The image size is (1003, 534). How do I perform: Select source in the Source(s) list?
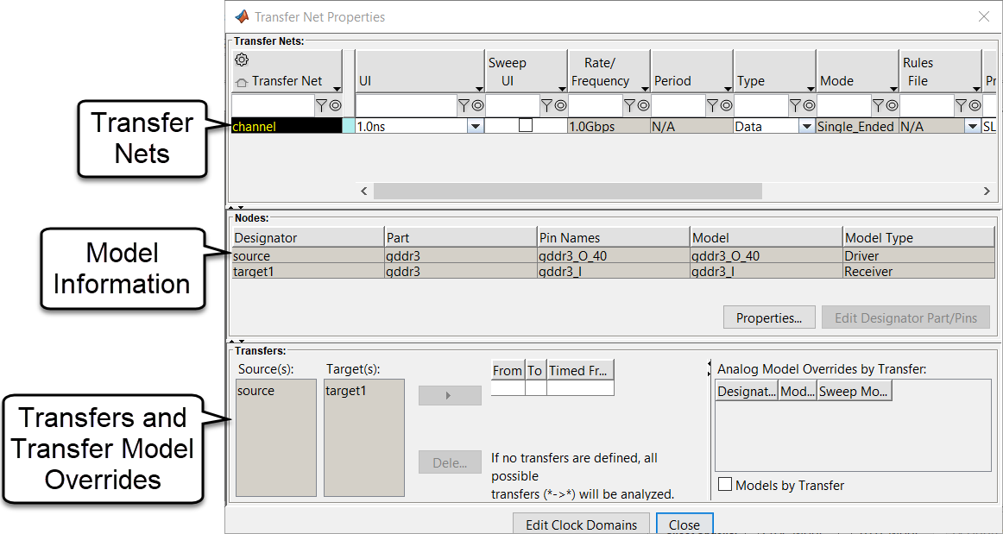(x=255, y=391)
